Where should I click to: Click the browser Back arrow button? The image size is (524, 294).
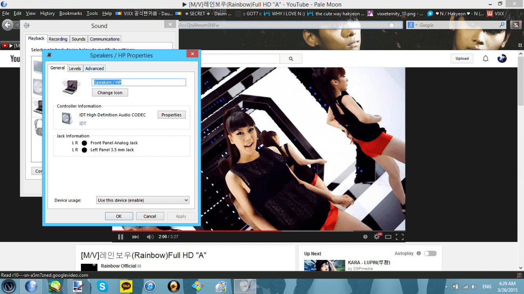(x=7, y=25)
